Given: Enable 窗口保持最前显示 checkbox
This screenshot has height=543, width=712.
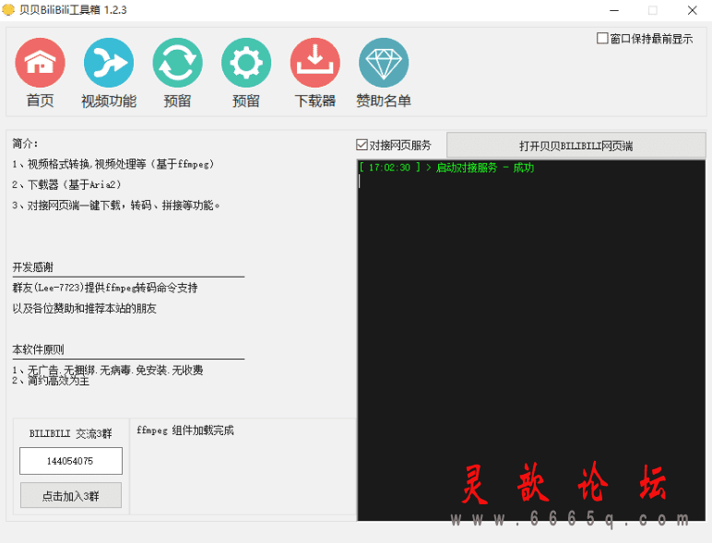Looking at the screenshot, I should pyautogui.click(x=602, y=38).
